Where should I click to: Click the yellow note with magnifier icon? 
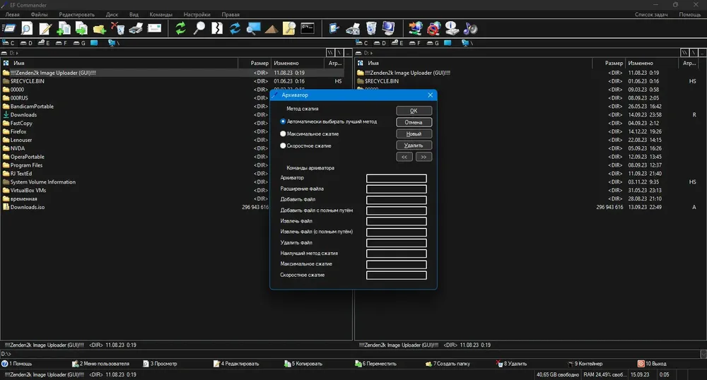tap(289, 28)
